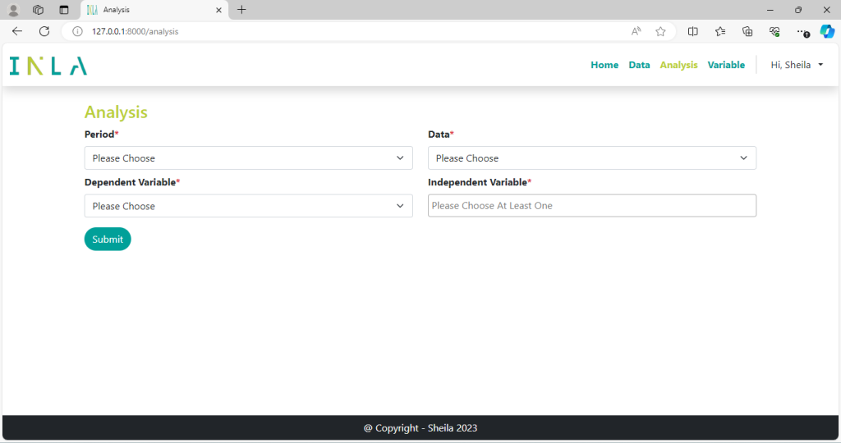Screen dimensions: 841x443
Task: Restore down the browser window
Action: click(x=798, y=10)
